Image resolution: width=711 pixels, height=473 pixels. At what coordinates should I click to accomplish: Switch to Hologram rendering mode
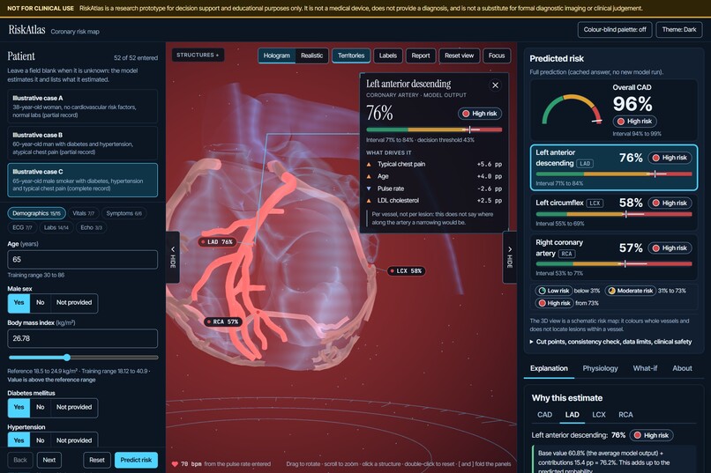coord(277,55)
